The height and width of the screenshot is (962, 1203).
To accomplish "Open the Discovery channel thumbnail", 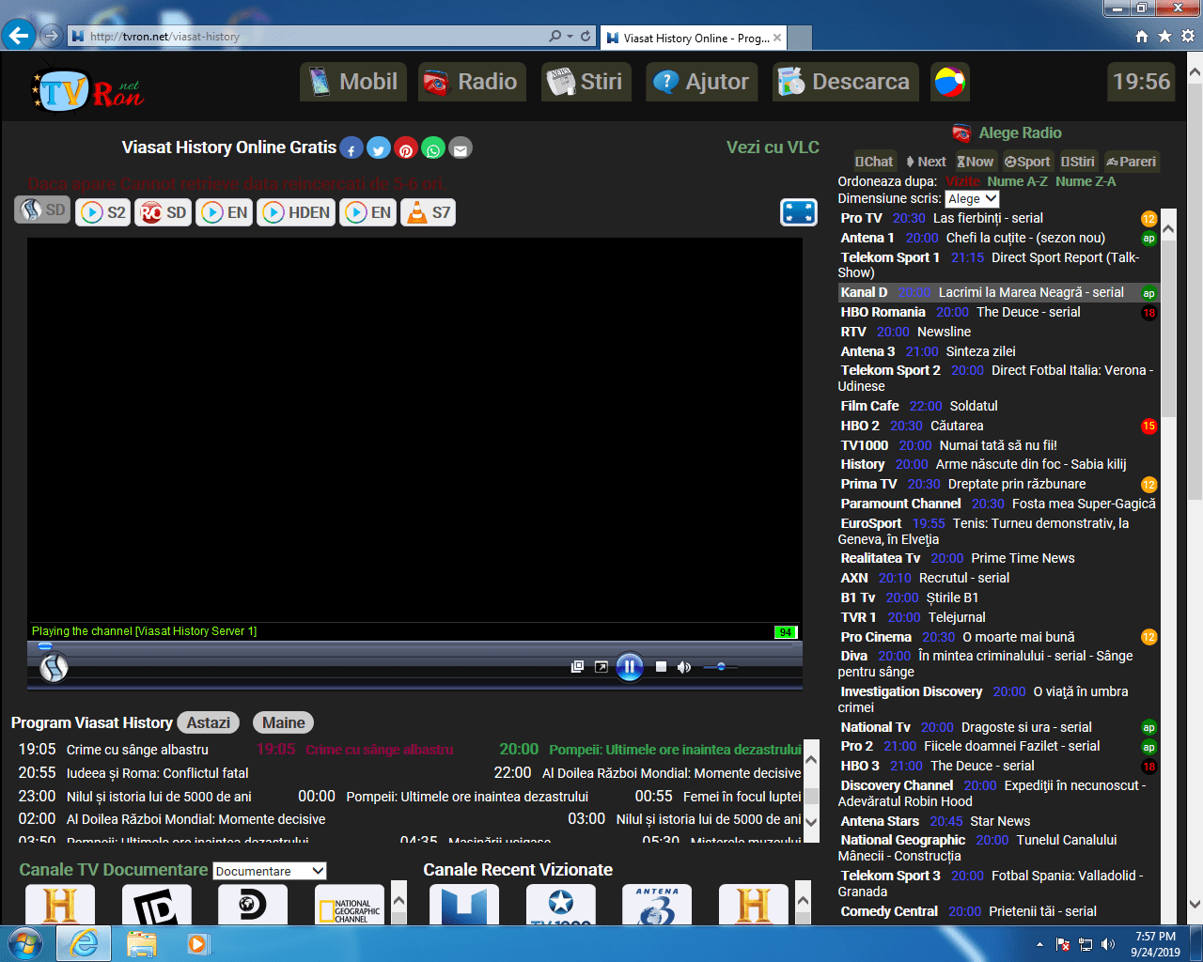I will [253, 905].
